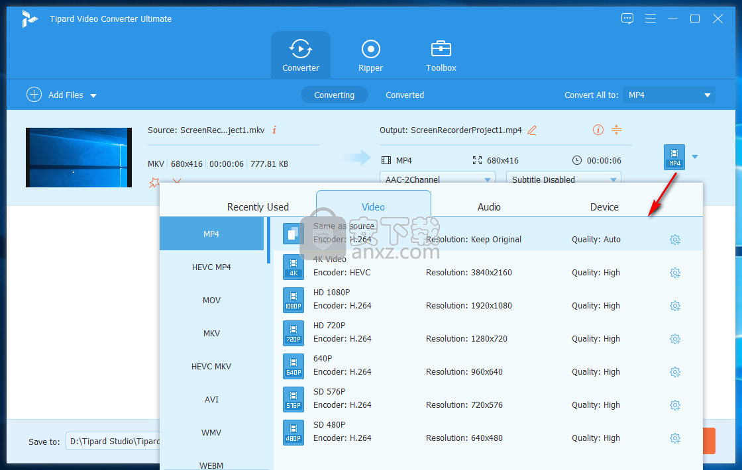The width and height of the screenshot is (742, 470).
Task: Choose AVI in the format list
Action: point(211,400)
